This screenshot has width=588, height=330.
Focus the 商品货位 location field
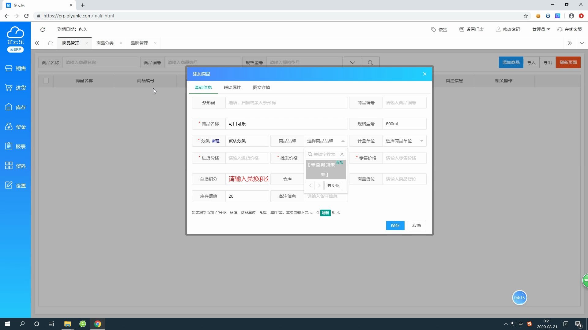pyautogui.click(x=404, y=179)
